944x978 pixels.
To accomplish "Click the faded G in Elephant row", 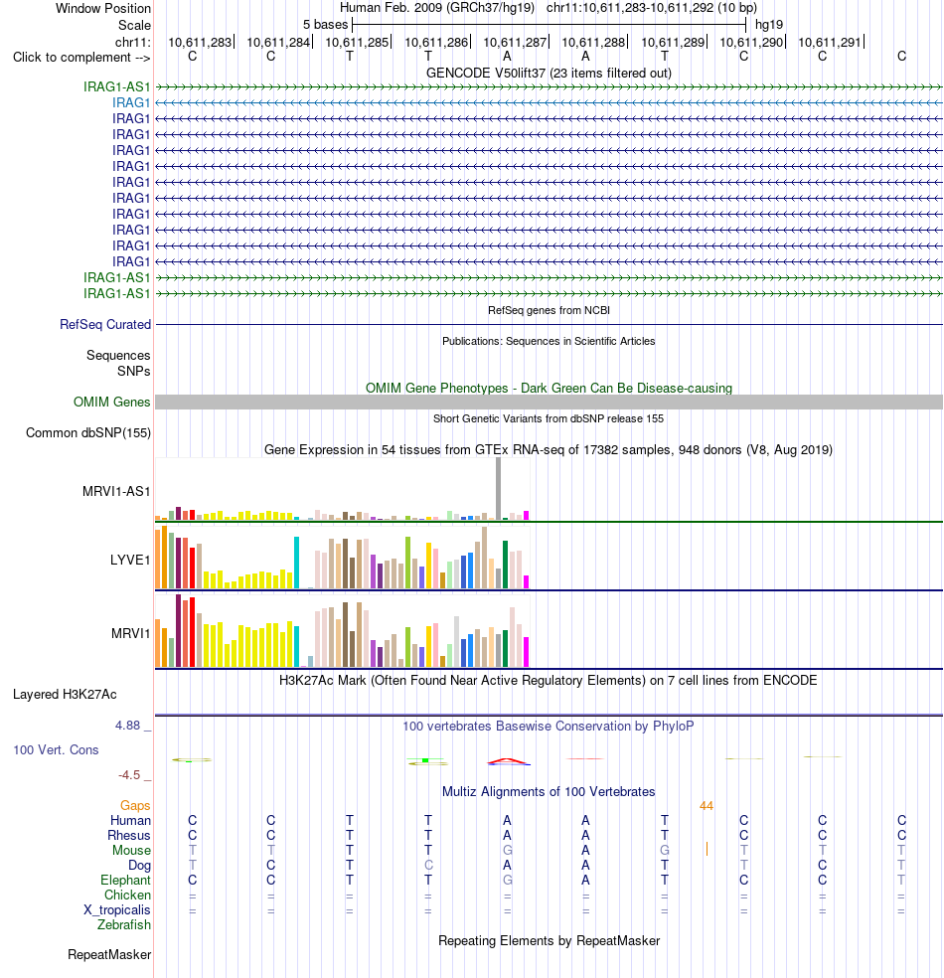I will (x=507, y=880).
